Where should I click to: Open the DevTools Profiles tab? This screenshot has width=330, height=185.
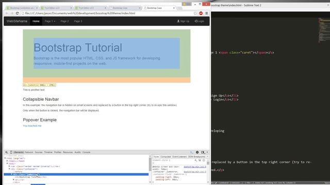(58, 152)
